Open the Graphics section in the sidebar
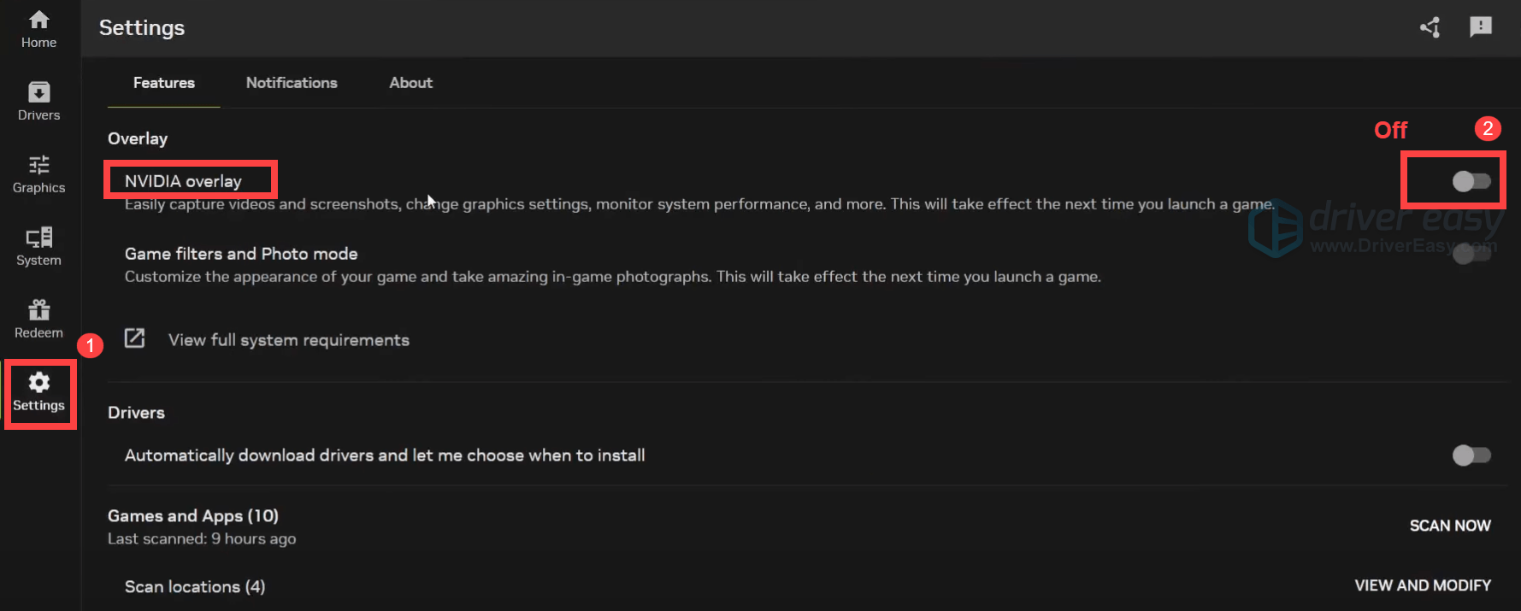Screen dimensions: 1521x611 (38, 173)
